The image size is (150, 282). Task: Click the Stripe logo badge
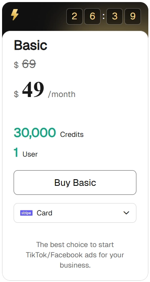[x=26, y=213]
